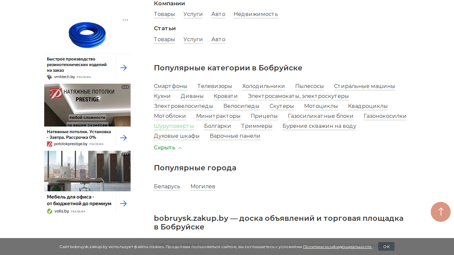Image resolution: width=454 pixels, height=255 pixels.
Task: Open the Варочные панели category
Action: (x=235, y=136)
